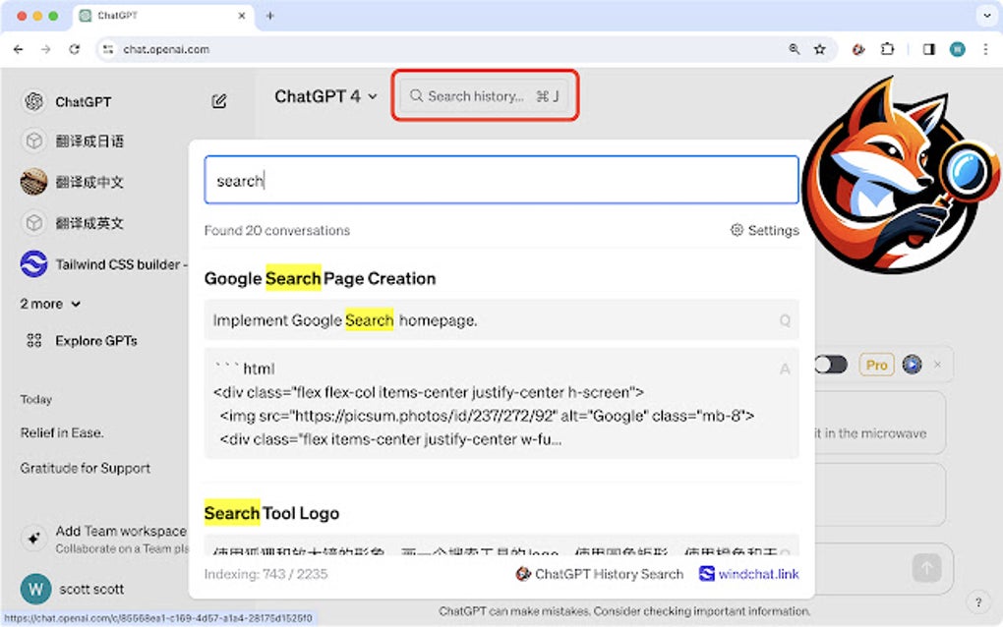Toggle the bookmark star in the address bar
The height and width of the screenshot is (627, 1003).
pyautogui.click(x=818, y=49)
